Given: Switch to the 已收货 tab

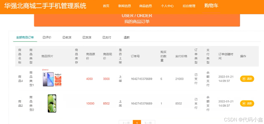Looking at the screenshot, I should pos(67,38).
